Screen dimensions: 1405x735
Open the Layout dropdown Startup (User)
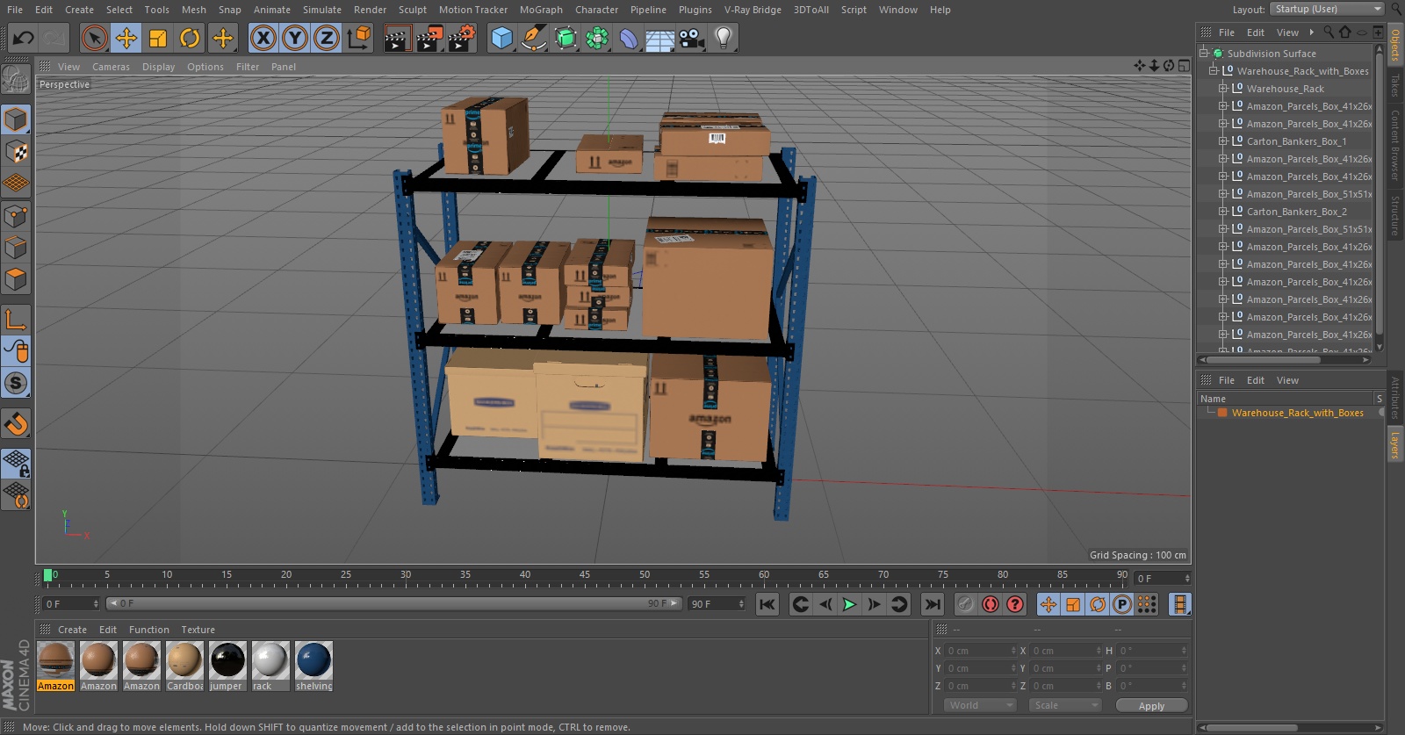1327,9
